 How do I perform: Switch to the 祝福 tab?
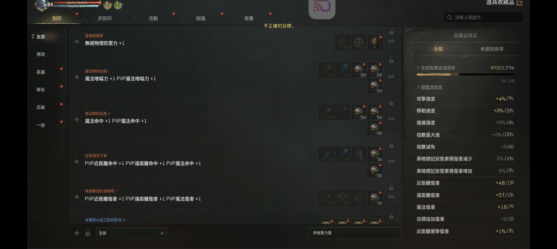click(x=201, y=18)
